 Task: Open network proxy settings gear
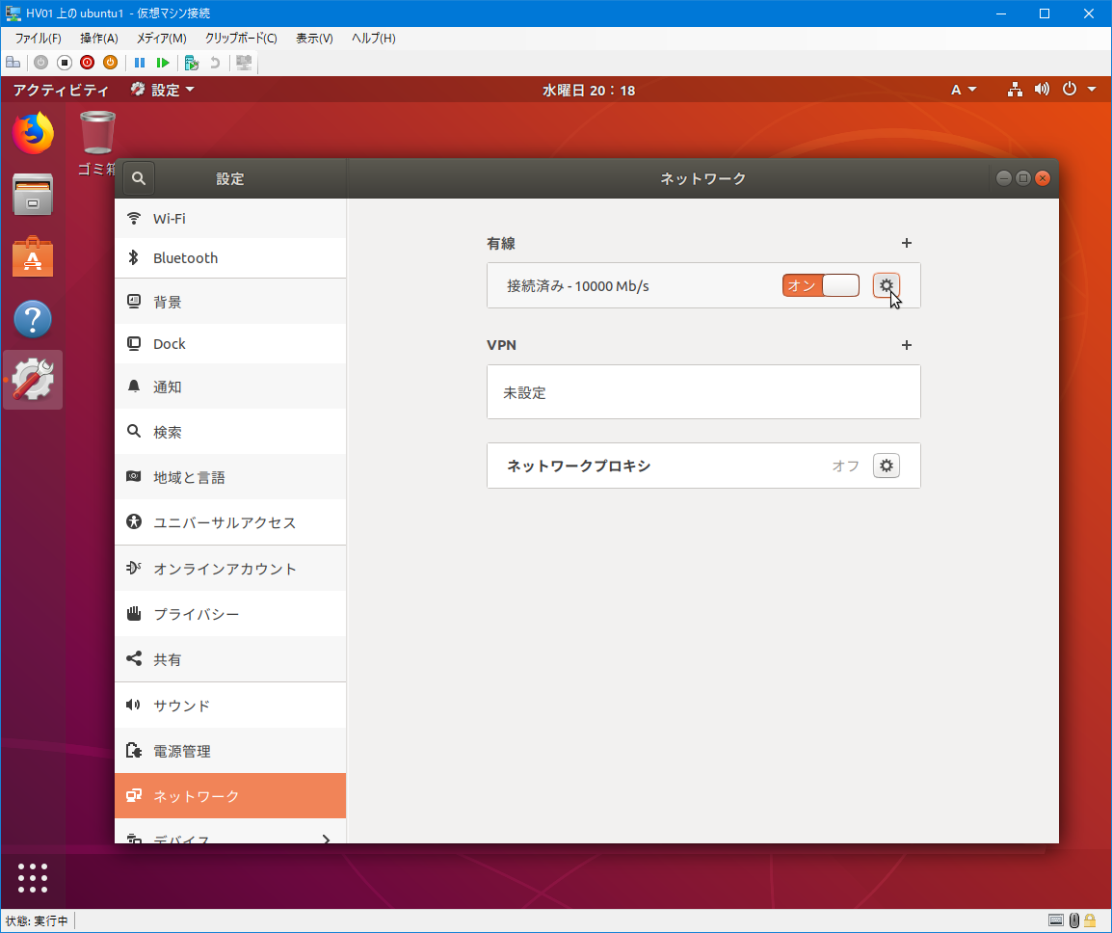pos(886,466)
